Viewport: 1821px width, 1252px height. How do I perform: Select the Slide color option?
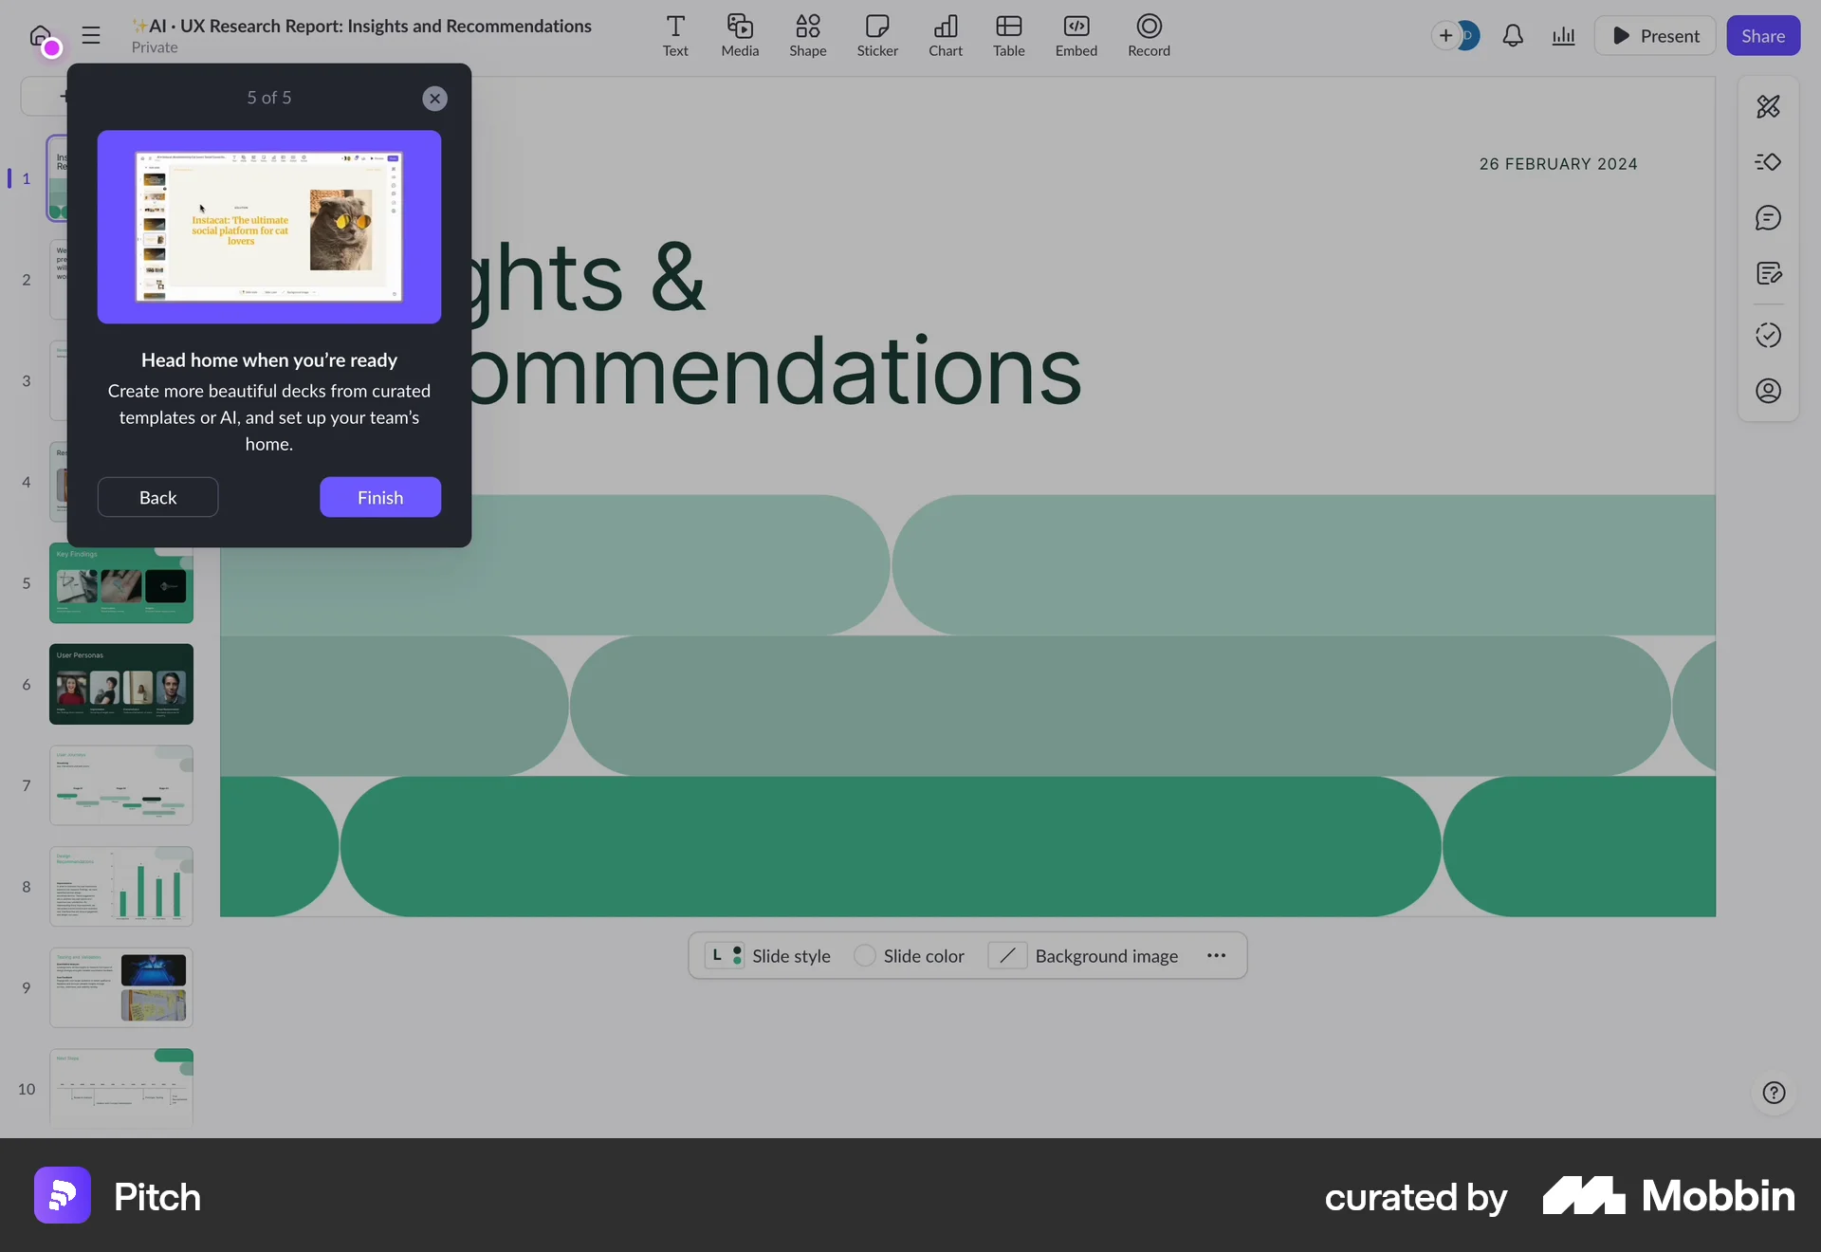909,955
